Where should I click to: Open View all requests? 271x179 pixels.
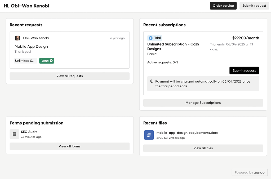(69, 76)
